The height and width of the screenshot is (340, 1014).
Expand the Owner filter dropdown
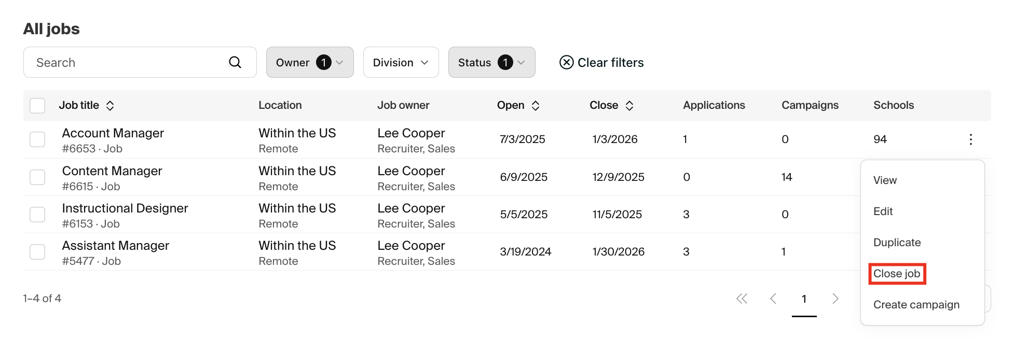click(310, 63)
